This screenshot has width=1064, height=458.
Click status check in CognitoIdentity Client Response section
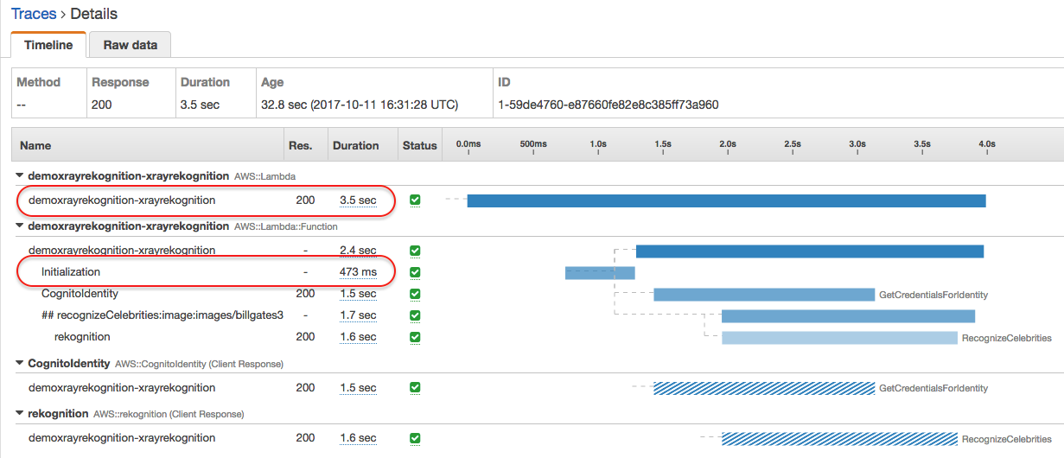pyautogui.click(x=415, y=388)
